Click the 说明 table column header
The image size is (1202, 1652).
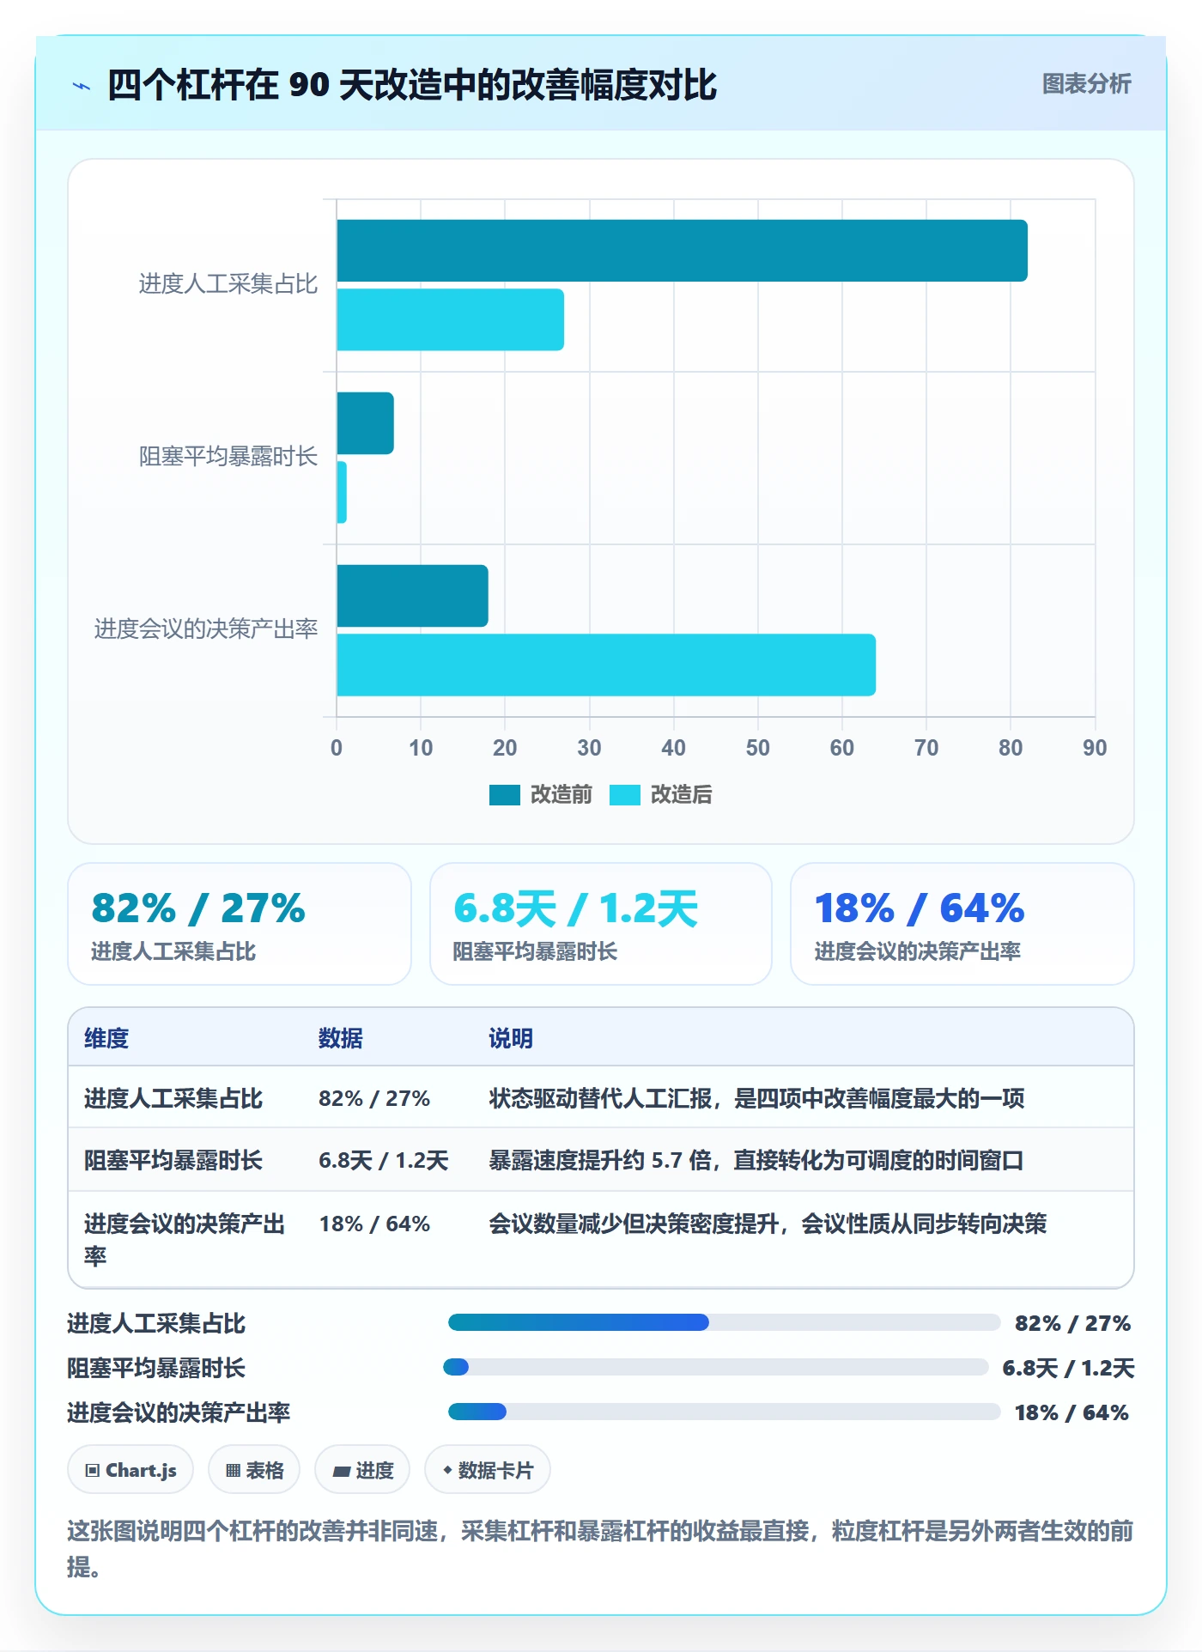click(x=511, y=1038)
